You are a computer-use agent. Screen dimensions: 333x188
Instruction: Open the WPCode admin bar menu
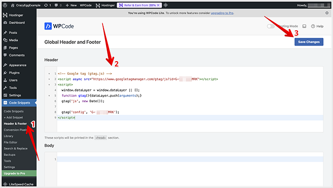[85, 5]
